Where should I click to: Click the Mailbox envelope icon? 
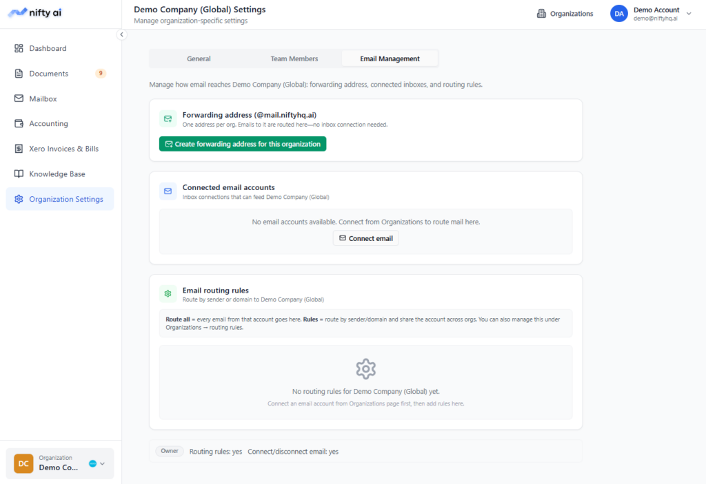[19, 98]
